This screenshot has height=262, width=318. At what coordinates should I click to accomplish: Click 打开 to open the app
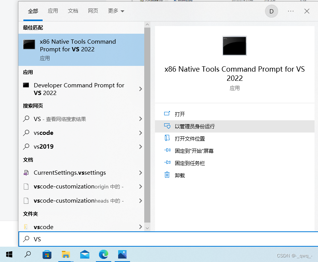point(235,114)
